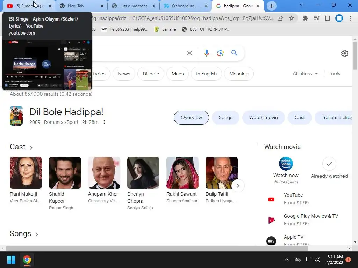Open notification badge in taskbar corner

(348, 260)
